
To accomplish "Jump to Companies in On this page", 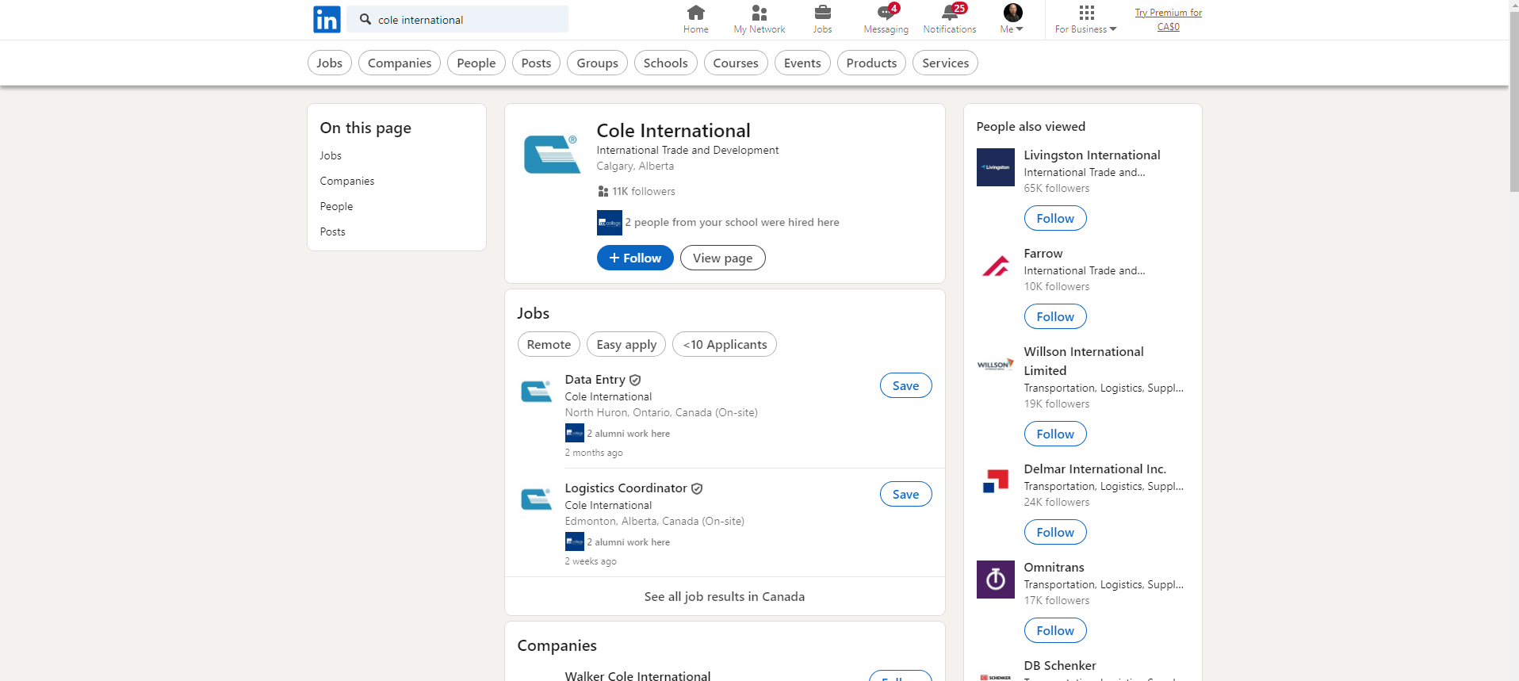I will [x=347, y=181].
